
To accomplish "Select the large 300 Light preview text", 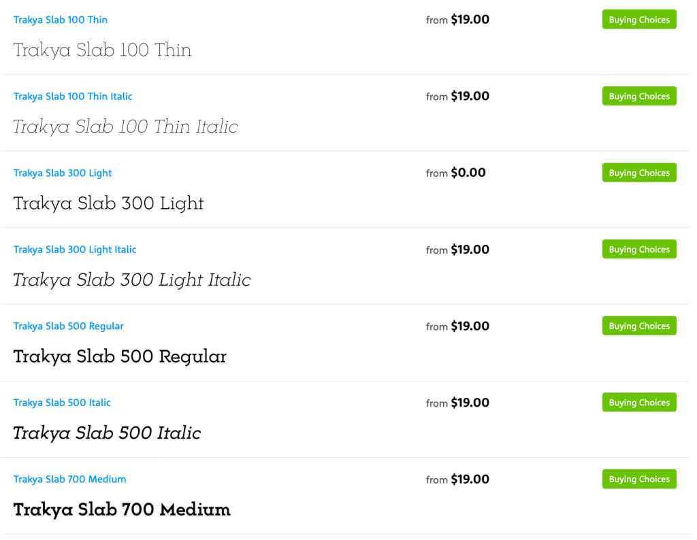I will (109, 203).
